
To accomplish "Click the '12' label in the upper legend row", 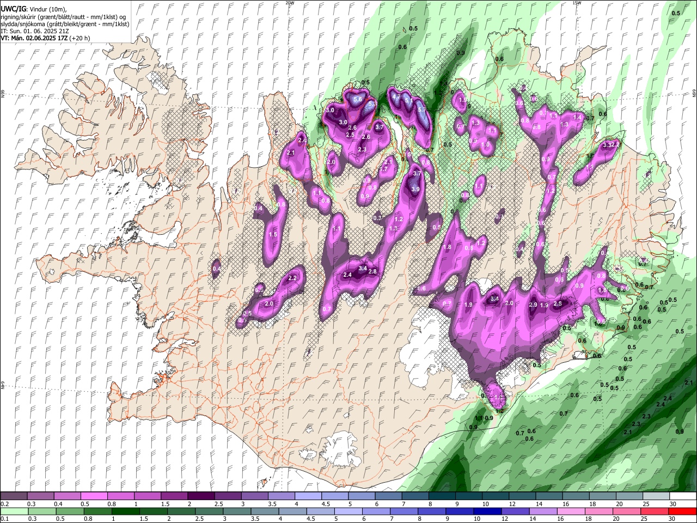I will pyautogui.click(x=512, y=504).
